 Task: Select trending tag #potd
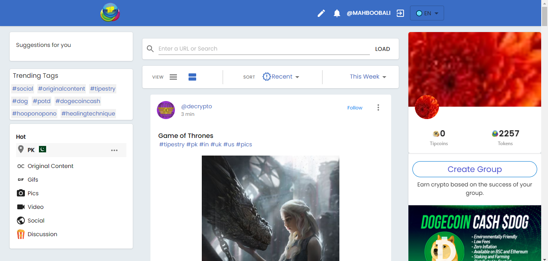point(42,101)
